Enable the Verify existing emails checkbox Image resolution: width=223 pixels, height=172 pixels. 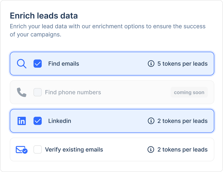(38, 150)
